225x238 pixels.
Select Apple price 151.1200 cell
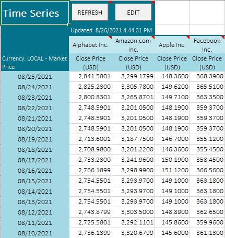pos(172,170)
